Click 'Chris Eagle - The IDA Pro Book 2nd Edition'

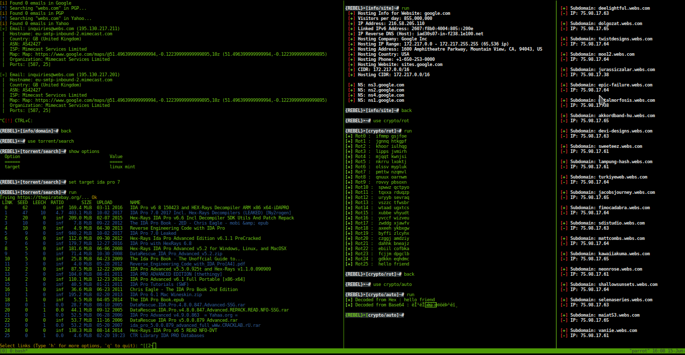pos(184,290)
